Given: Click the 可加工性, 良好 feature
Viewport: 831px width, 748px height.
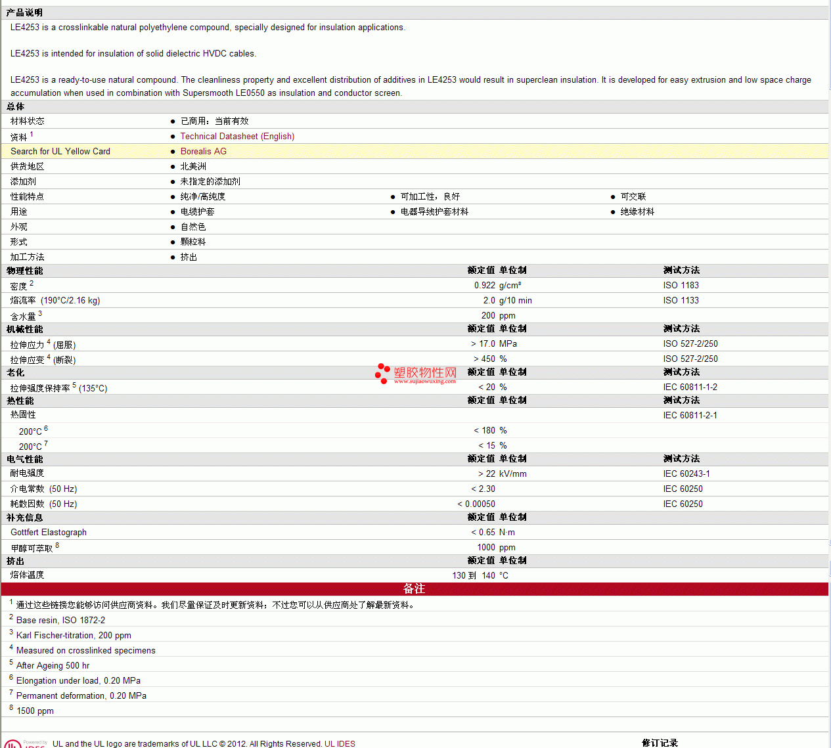Looking at the screenshot, I should [x=430, y=197].
